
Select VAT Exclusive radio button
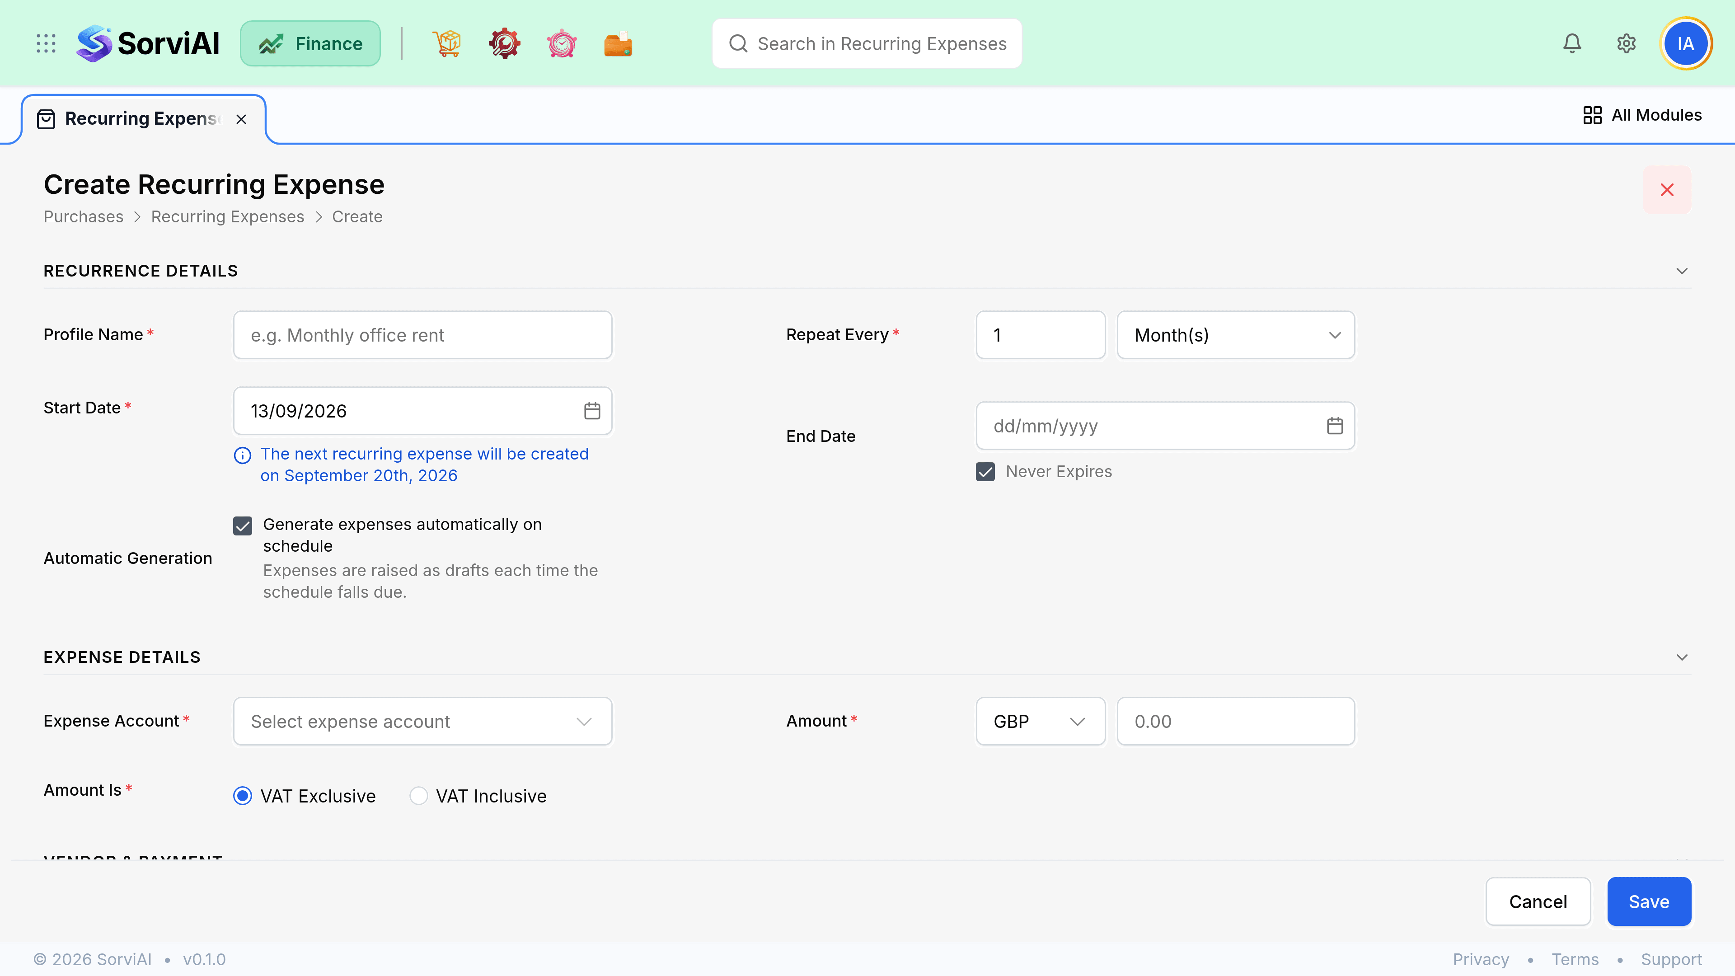point(243,796)
